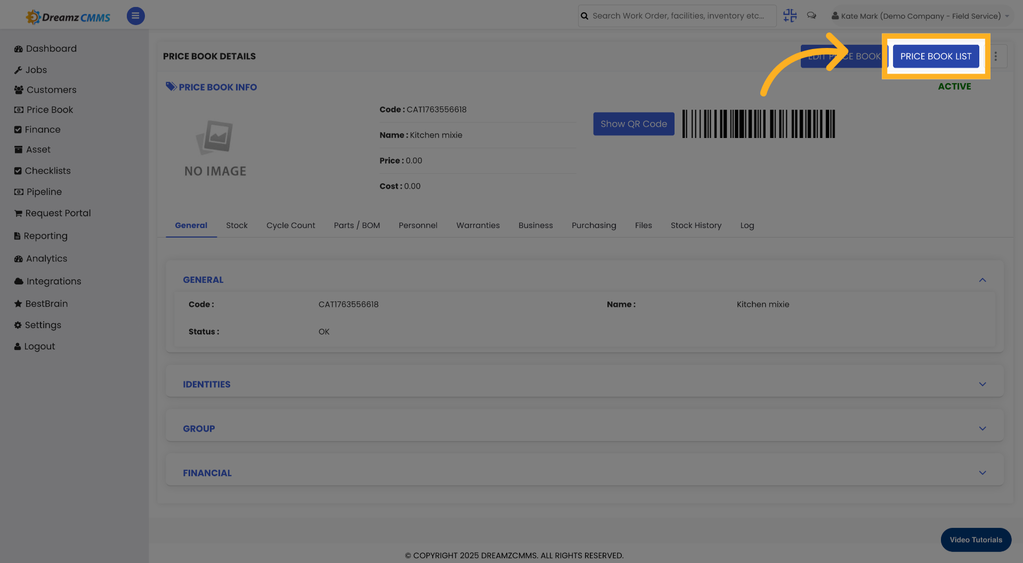The height and width of the screenshot is (563, 1023).
Task: Open the Integrations section
Action: [x=53, y=281]
